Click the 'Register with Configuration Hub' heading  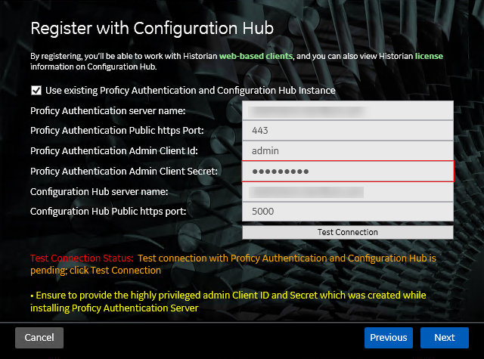pyautogui.click(x=152, y=29)
